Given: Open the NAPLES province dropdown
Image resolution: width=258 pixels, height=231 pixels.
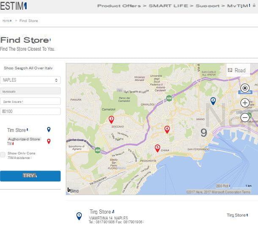Looking at the screenshot, I should click(30, 80).
